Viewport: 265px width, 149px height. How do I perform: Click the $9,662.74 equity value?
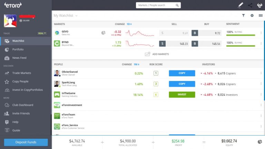pos(229,141)
